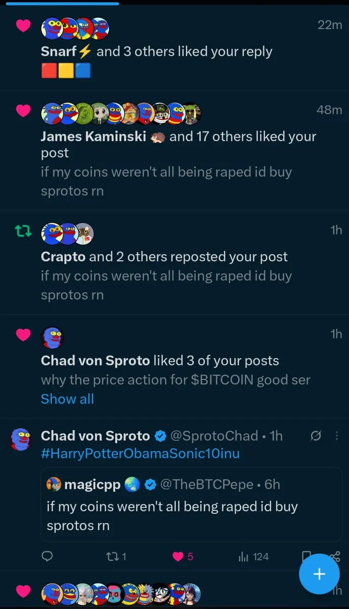This screenshot has width=349, height=609.
Task: Open #HarryPotterObamaSonic10inu hashtag
Action: [x=140, y=454]
